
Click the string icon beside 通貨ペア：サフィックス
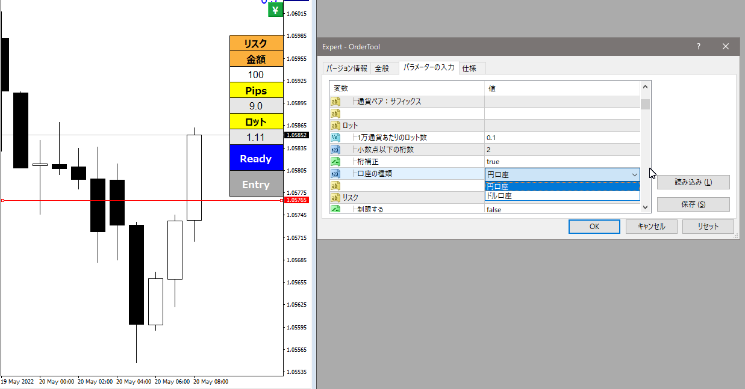coord(335,102)
